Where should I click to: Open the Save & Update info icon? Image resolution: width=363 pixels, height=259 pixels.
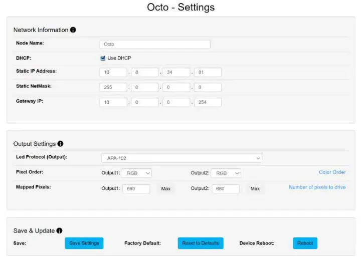[x=60, y=230]
